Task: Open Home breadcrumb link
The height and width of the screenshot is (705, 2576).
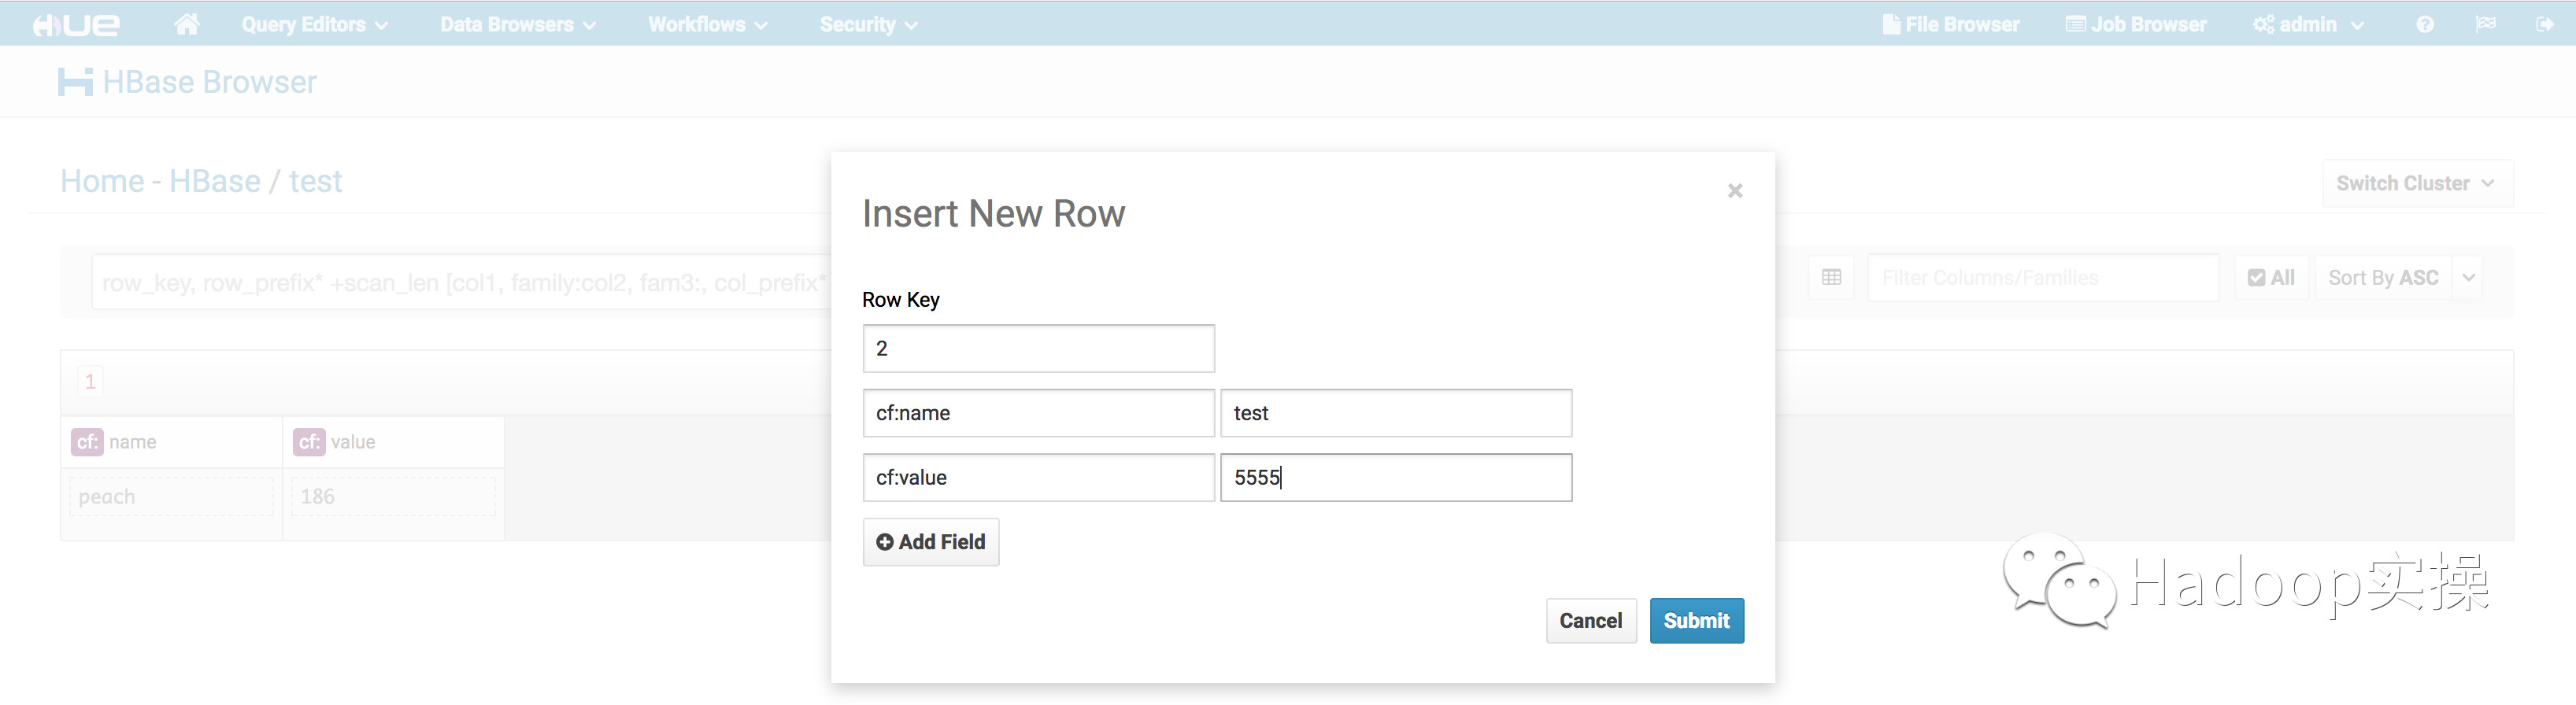Action: 102,181
